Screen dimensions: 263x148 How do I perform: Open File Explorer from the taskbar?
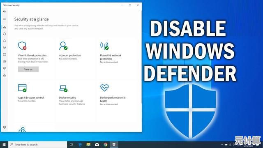click(88, 144)
